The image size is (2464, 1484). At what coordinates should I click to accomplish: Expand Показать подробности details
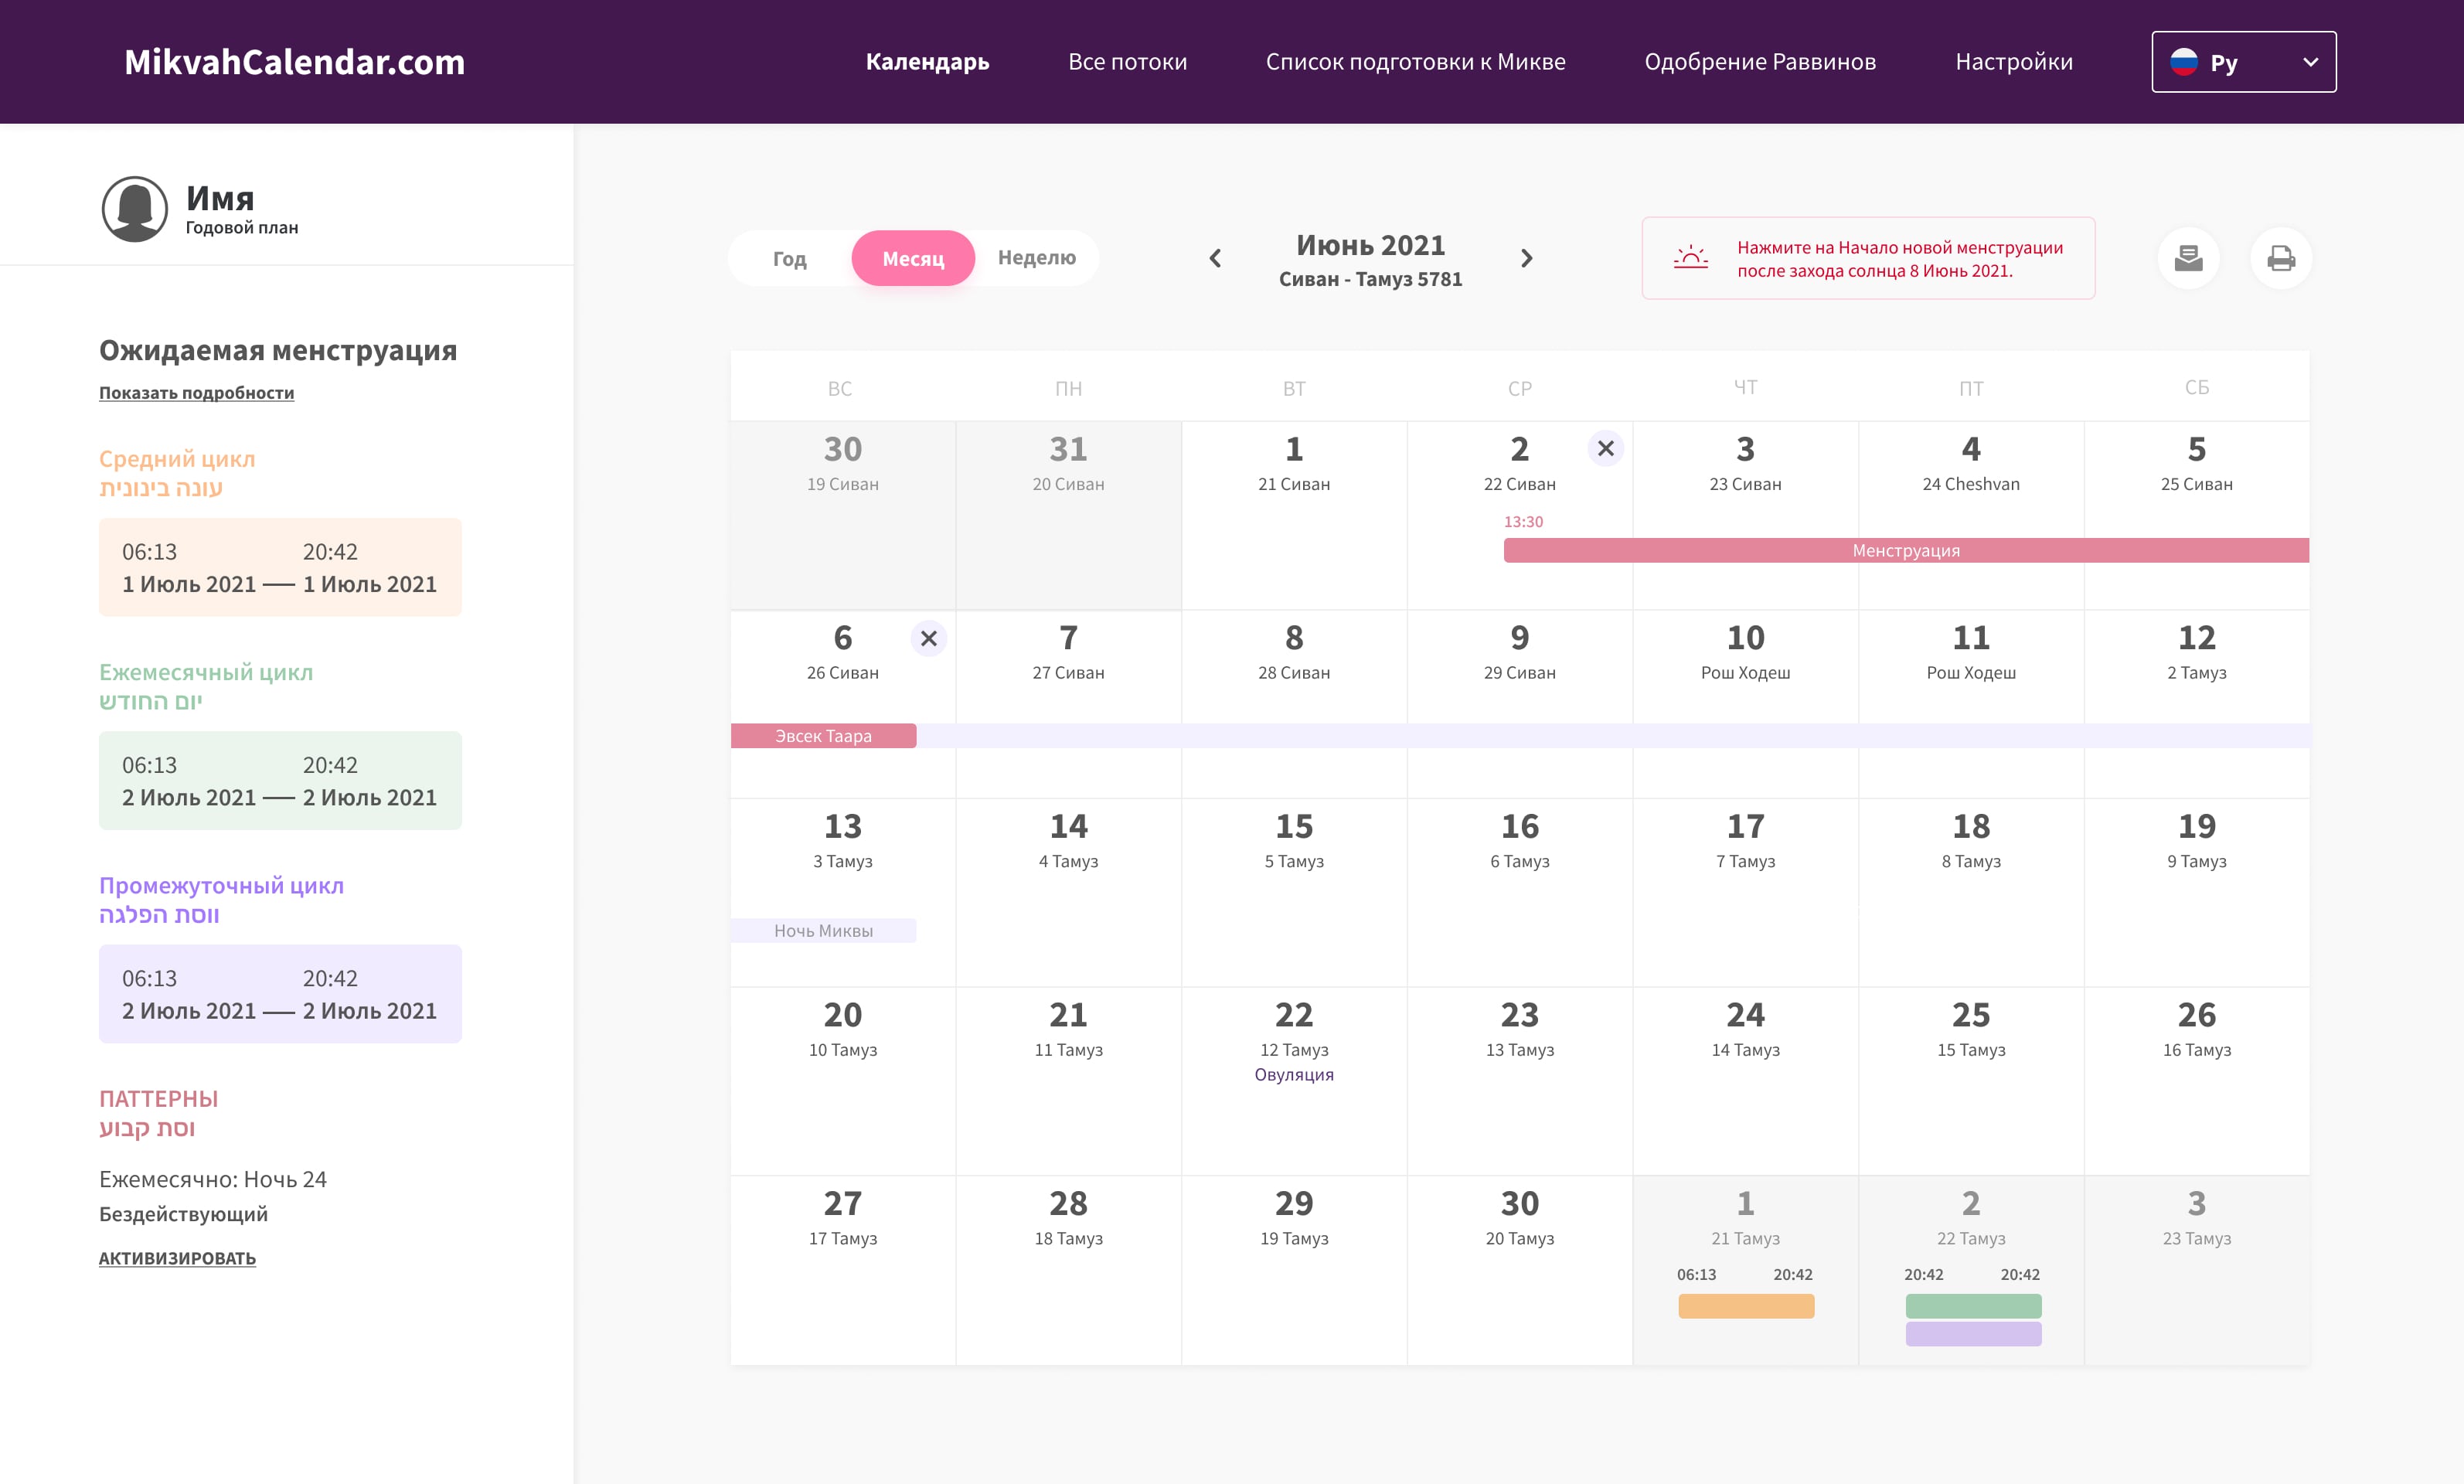(196, 393)
